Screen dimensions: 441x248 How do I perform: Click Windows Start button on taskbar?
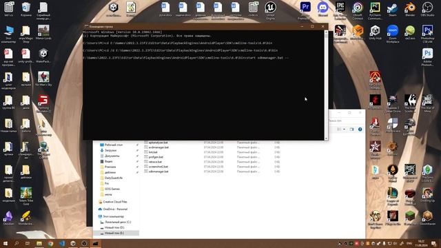pyautogui.click(x=6, y=243)
